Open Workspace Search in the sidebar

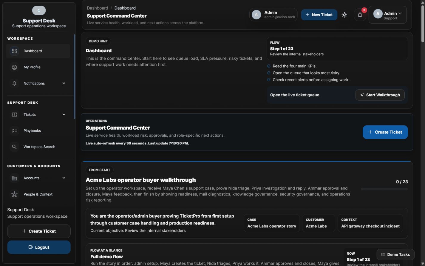38,147
